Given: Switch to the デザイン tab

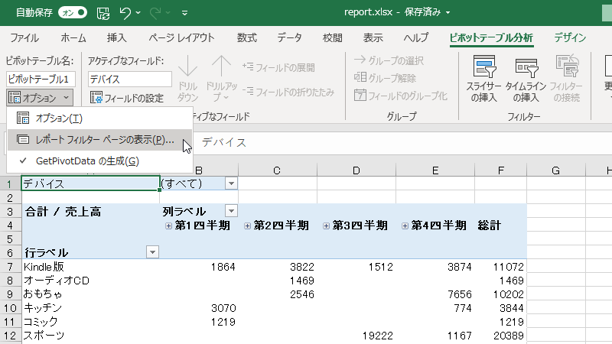Looking at the screenshot, I should pyautogui.click(x=570, y=37).
